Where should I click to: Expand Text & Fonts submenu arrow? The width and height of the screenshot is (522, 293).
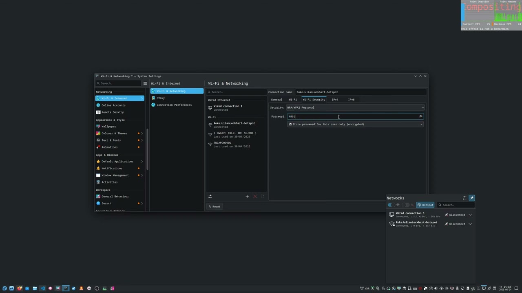(142, 140)
